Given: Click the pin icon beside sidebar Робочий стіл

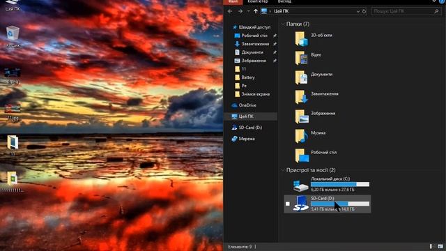Looking at the screenshot, I should click(x=275, y=36).
